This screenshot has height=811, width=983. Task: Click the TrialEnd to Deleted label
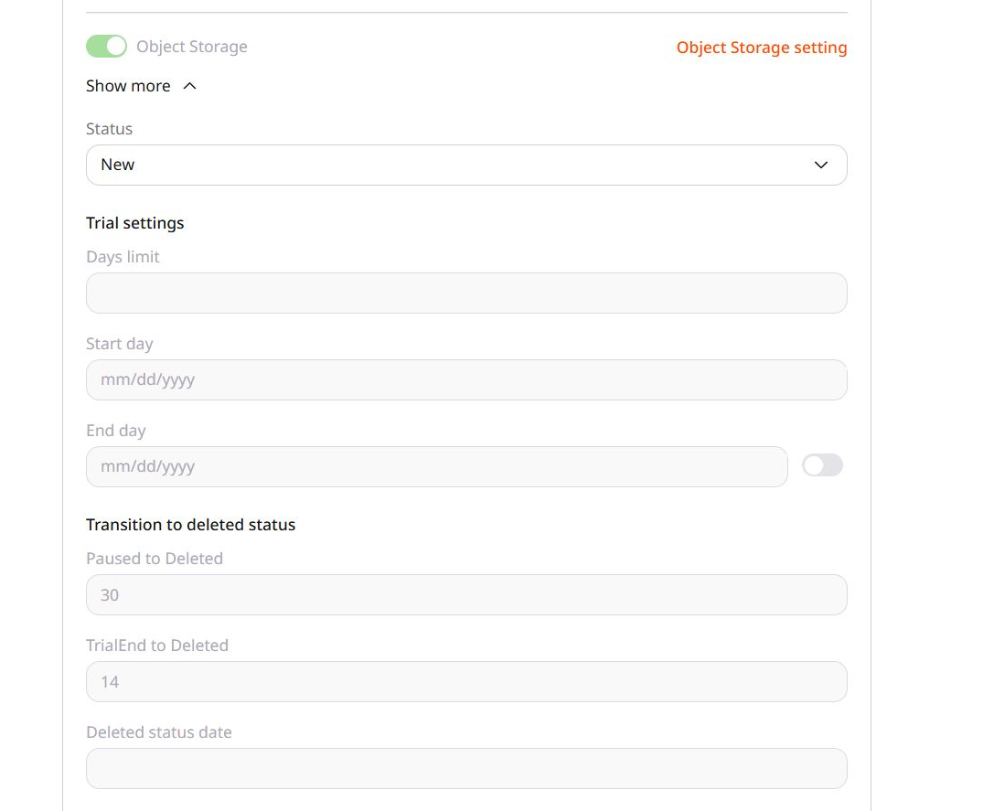[x=157, y=646]
